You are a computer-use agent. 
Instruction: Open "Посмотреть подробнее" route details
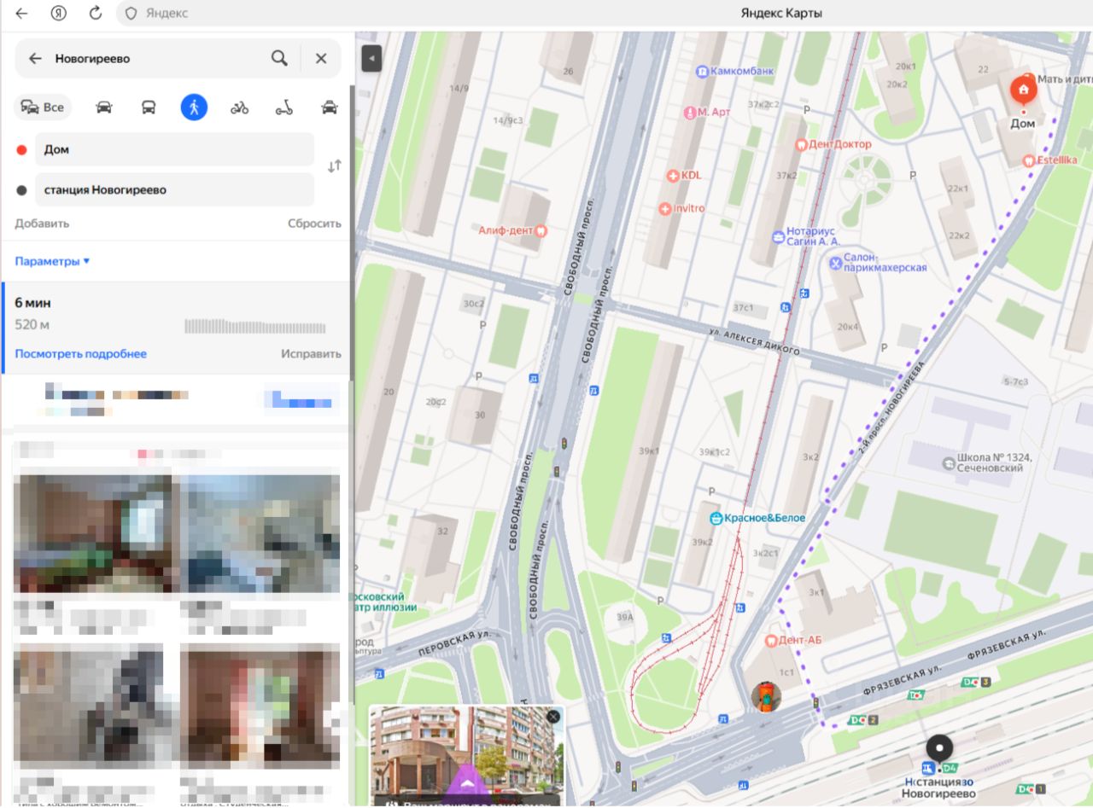(x=81, y=354)
